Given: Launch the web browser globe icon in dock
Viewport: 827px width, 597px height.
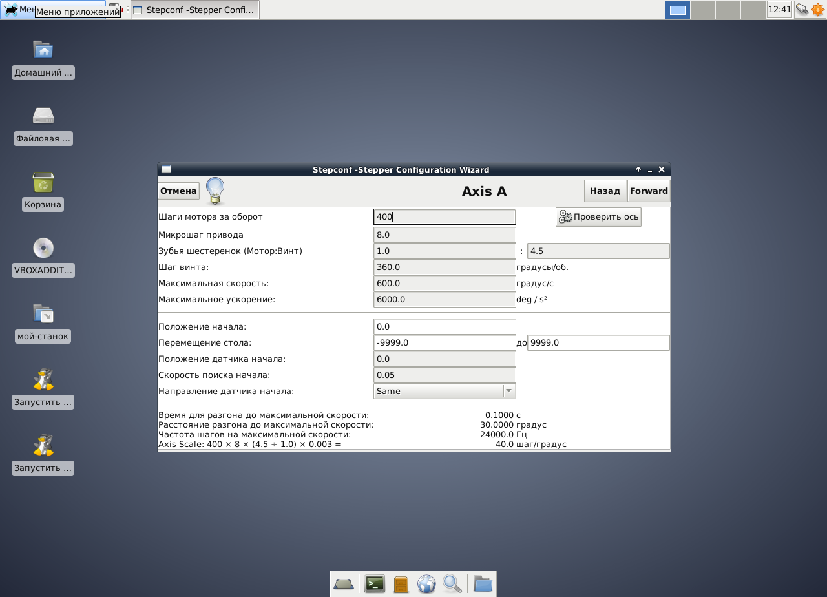Looking at the screenshot, I should coord(426,584).
